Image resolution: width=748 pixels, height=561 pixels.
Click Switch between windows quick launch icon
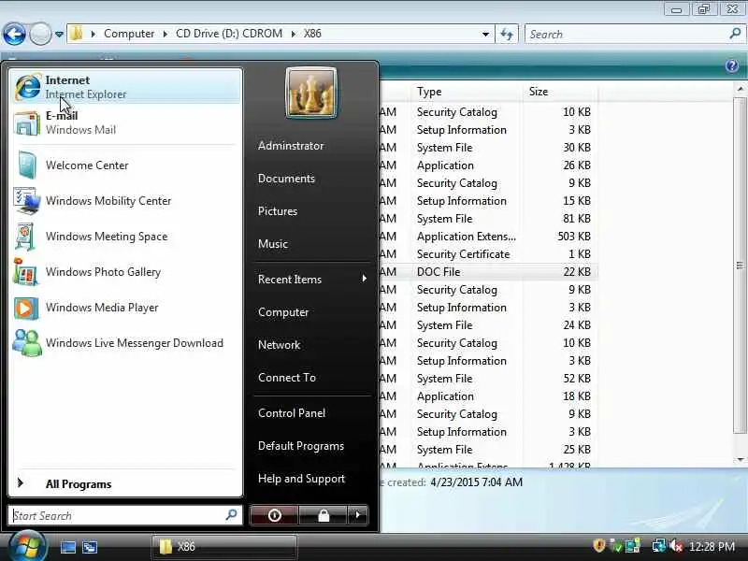pyautogui.click(x=90, y=547)
